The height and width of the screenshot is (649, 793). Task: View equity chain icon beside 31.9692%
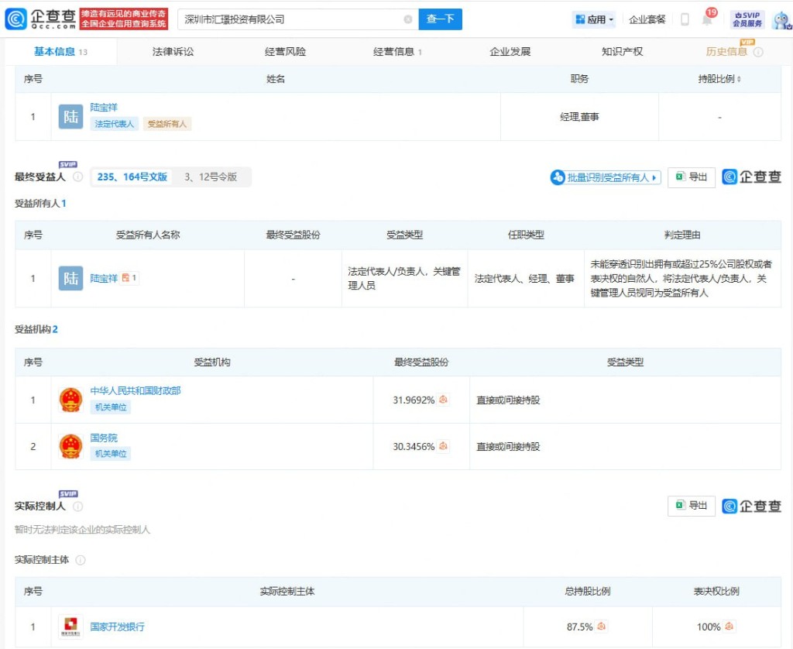(x=443, y=400)
